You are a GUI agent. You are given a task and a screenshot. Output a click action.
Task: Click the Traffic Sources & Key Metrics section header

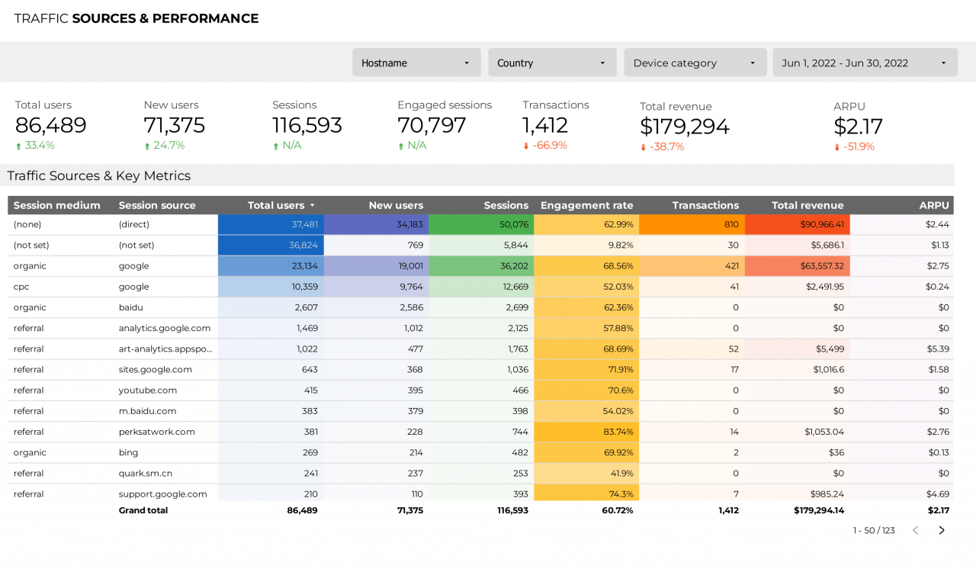[98, 175]
